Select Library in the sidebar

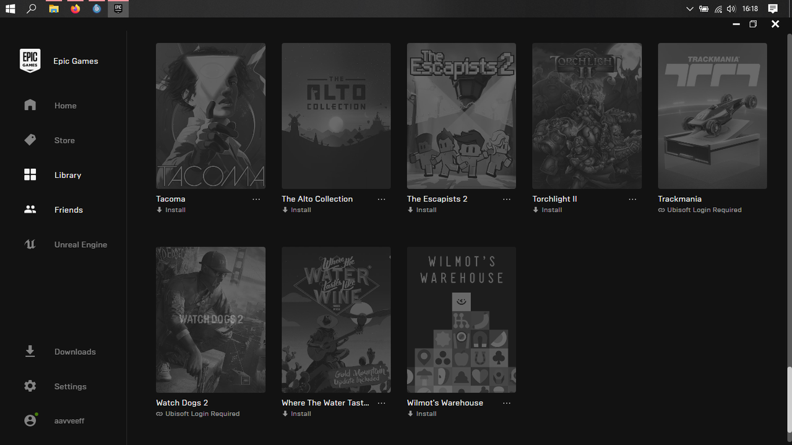[68, 175]
